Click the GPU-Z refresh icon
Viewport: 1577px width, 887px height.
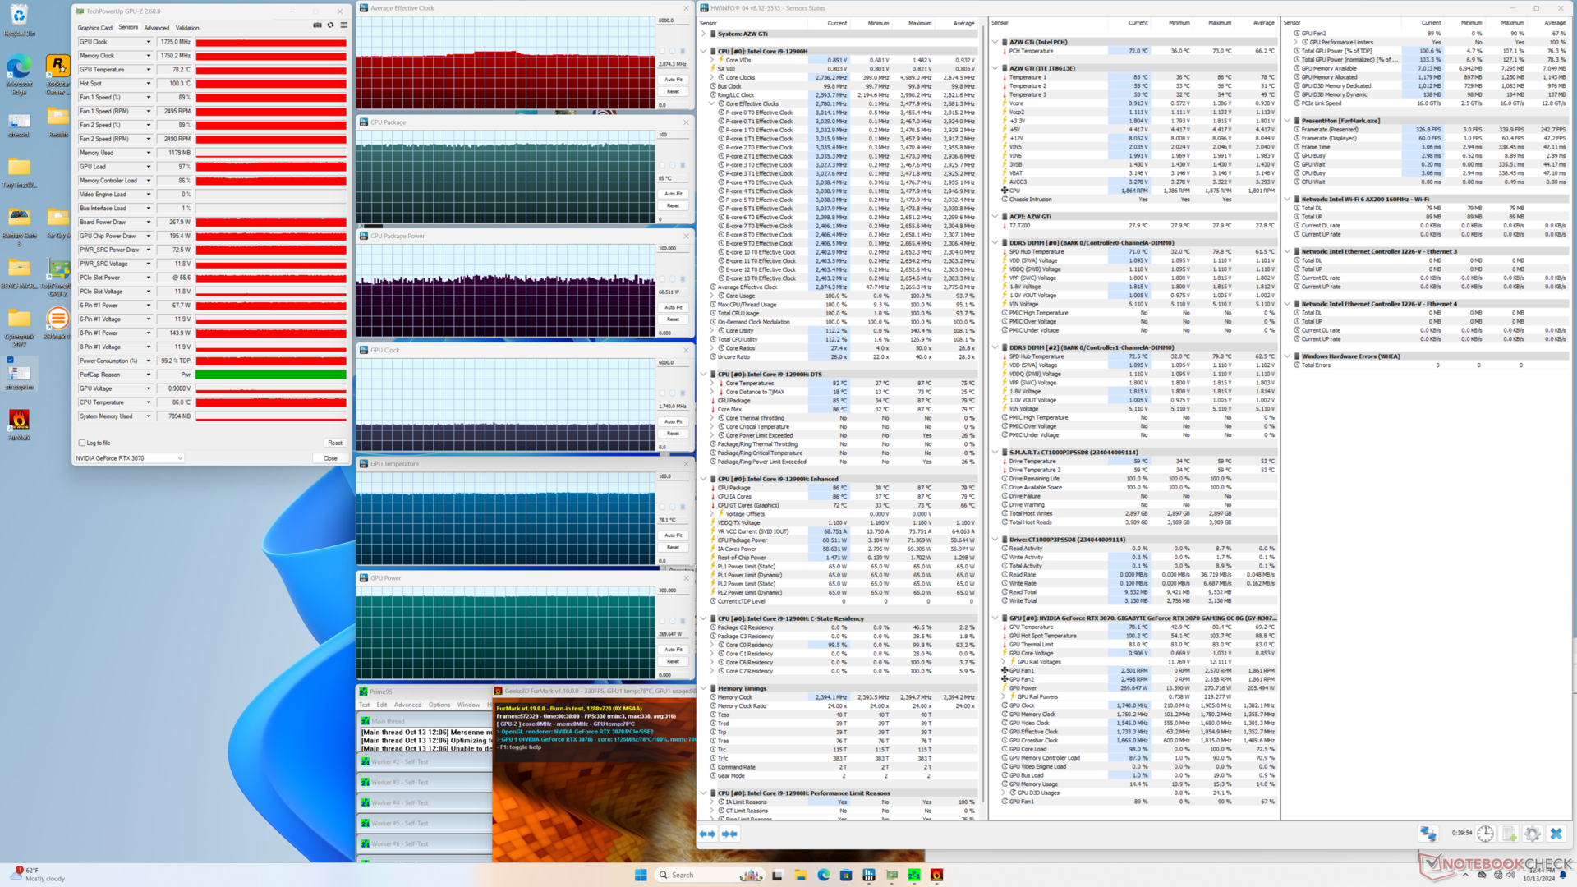click(330, 25)
